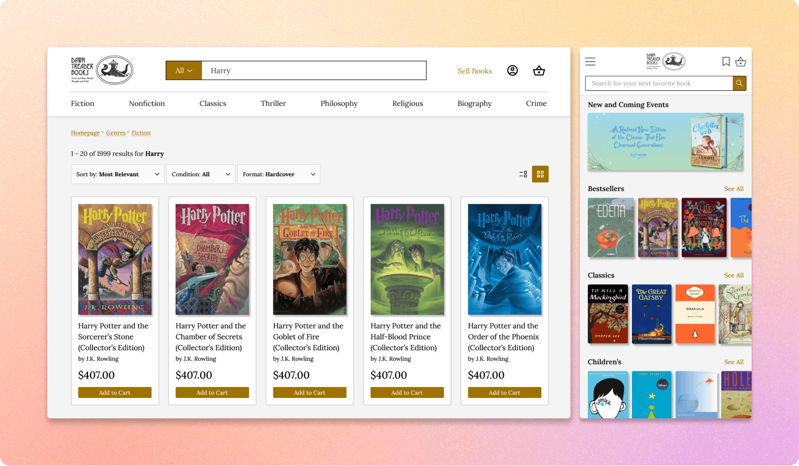Open Harry Potter cover in Bestsellers

[658, 227]
